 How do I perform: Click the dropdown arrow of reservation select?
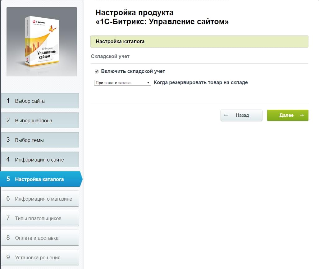[148, 83]
